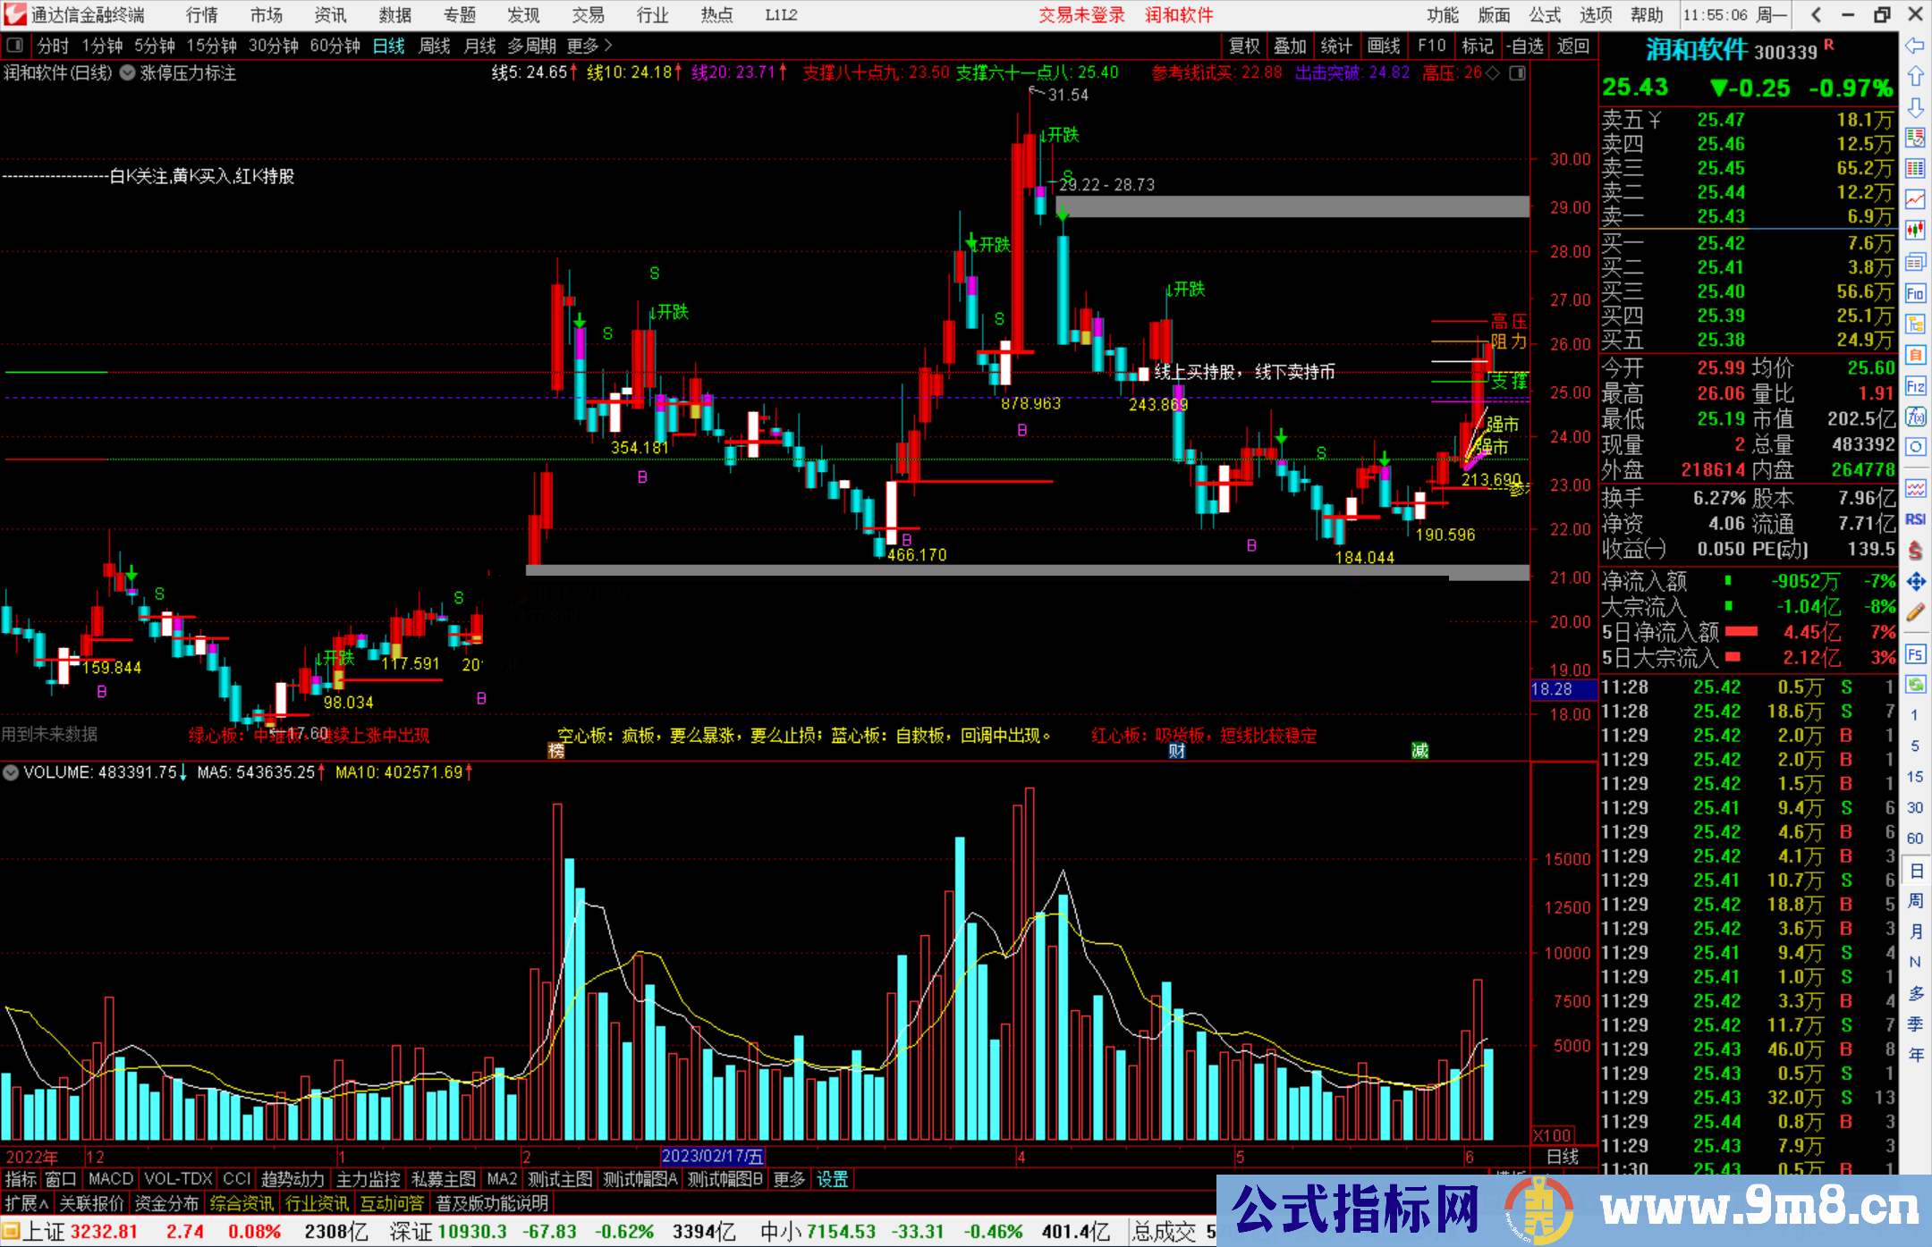This screenshot has height=1247, width=1932.
Task: Expand the 扩展 panel arrow
Action: 27,1203
